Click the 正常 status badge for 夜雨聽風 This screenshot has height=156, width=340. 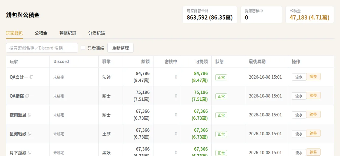[x=221, y=115]
